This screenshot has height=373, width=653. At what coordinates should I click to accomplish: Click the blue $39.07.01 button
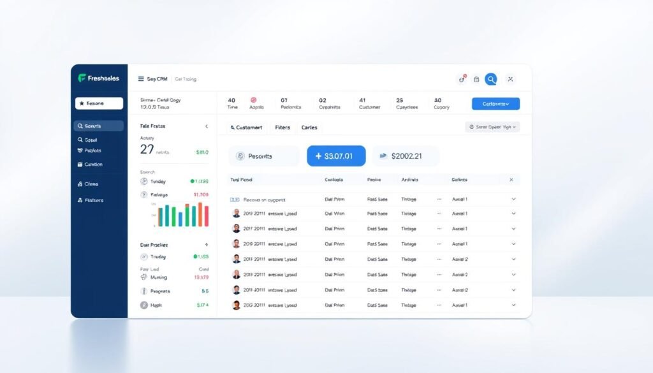[336, 156]
